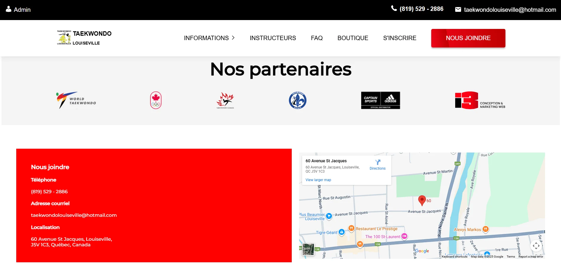Expand the Informations menu chevron
Viewport: 561px width, 267px height.
[233, 38]
